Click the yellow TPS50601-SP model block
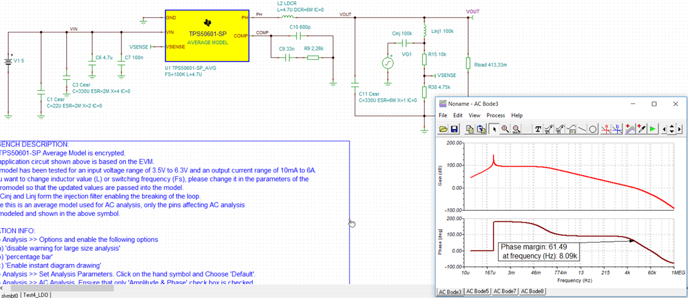The height and width of the screenshot is (298, 688). 207,35
